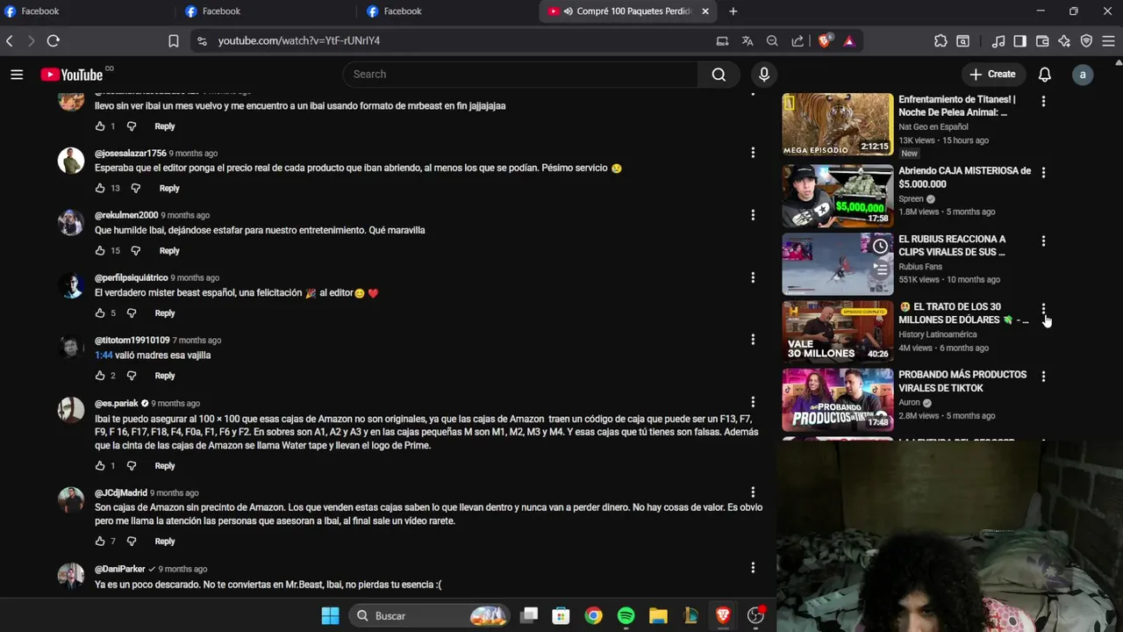The height and width of the screenshot is (632, 1123).
Task: Open options menu for @titotom19910109 comment
Action: click(x=753, y=340)
